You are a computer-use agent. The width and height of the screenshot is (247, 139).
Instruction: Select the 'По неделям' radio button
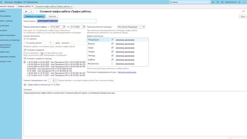click(x=25, y=39)
